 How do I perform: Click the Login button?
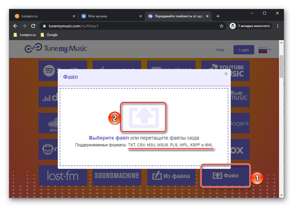[x=244, y=50]
